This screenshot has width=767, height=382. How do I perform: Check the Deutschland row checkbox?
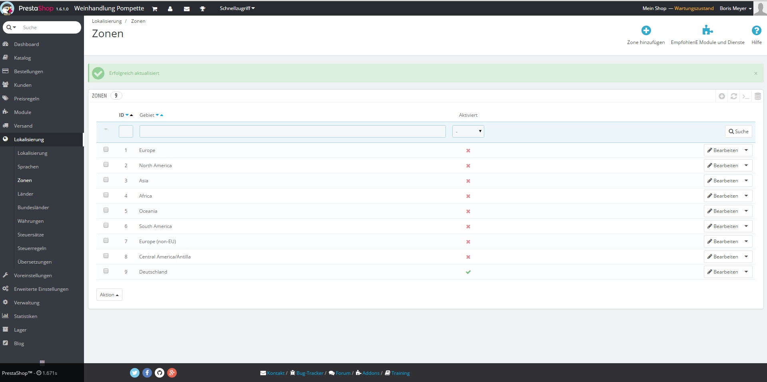106,271
